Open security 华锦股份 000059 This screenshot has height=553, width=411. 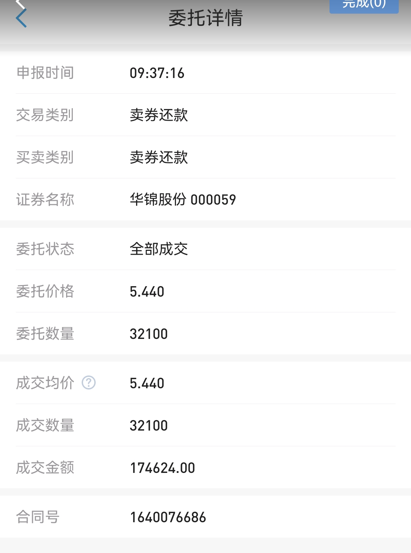coord(183,200)
